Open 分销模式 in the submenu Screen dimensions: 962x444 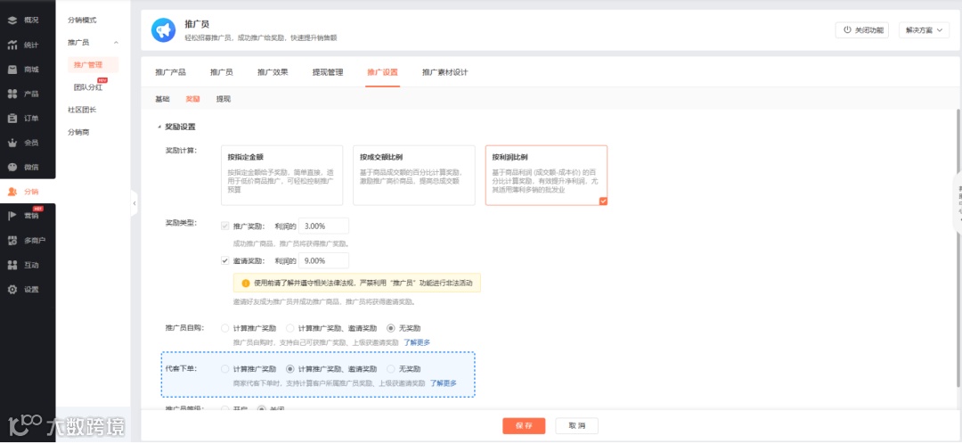pos(82,21)
